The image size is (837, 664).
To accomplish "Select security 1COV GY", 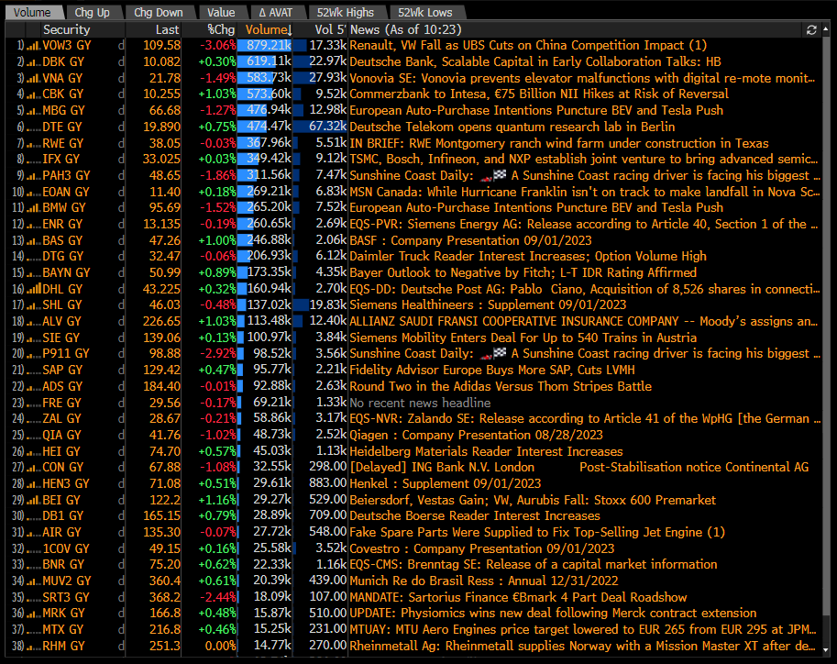I will pos(66,548).
